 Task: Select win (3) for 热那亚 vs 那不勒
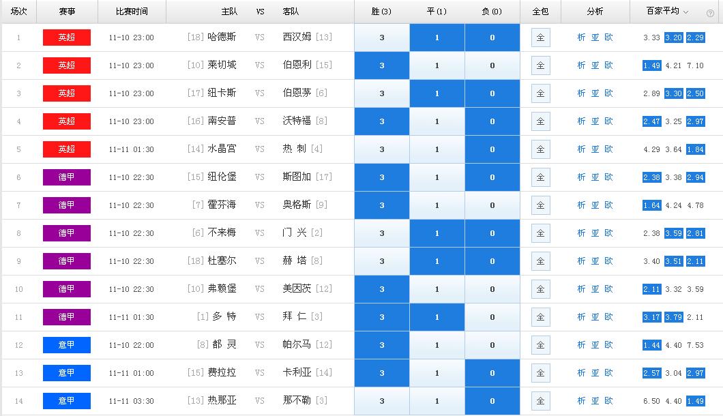pyautogui.click(x=382, y=401)
